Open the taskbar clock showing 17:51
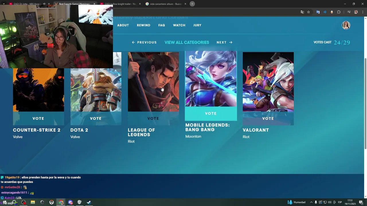Viewport: 367px width, 206px height. (x=350, y=202)
